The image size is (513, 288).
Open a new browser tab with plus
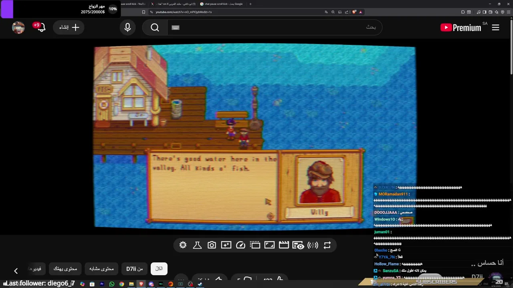coord(250,4)
